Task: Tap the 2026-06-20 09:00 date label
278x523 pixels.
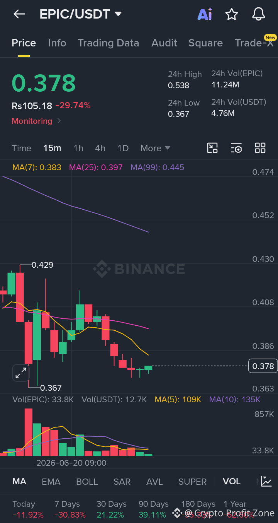Action: (x=71, y=463)
